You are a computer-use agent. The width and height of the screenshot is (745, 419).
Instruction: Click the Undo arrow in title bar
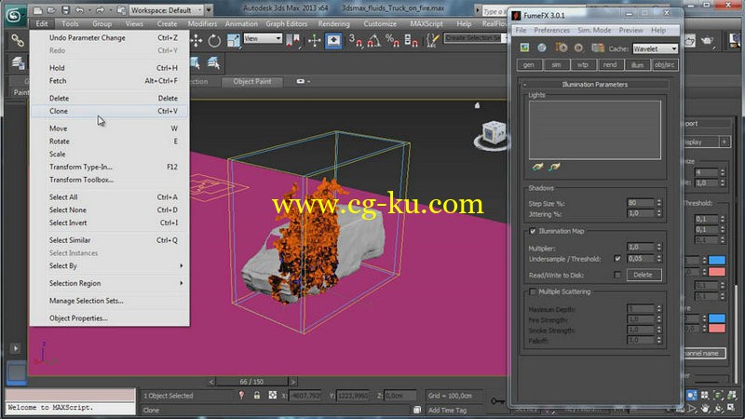point(79,10)
